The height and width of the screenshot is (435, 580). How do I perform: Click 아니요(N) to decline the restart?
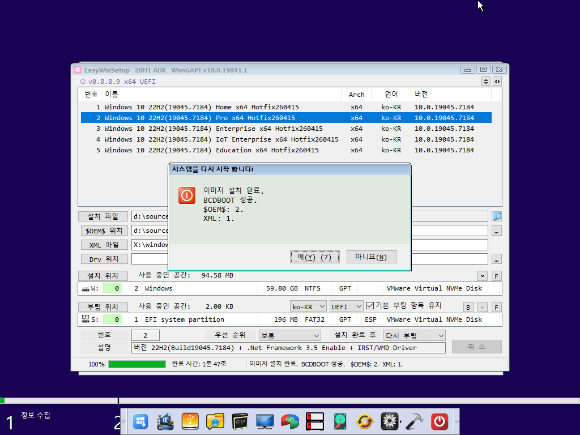coord(372,257)
